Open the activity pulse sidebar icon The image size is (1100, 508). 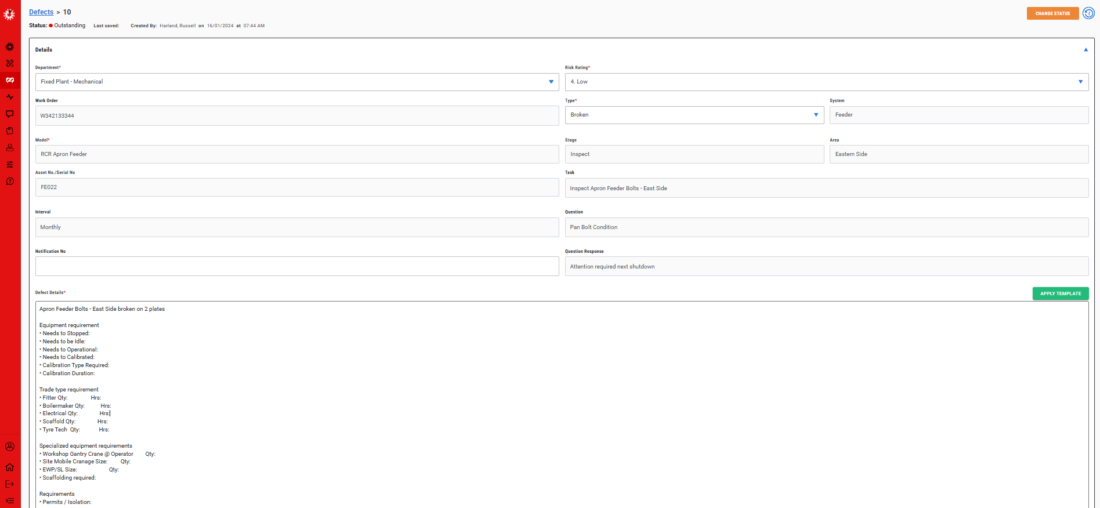(x=10, y=97)
